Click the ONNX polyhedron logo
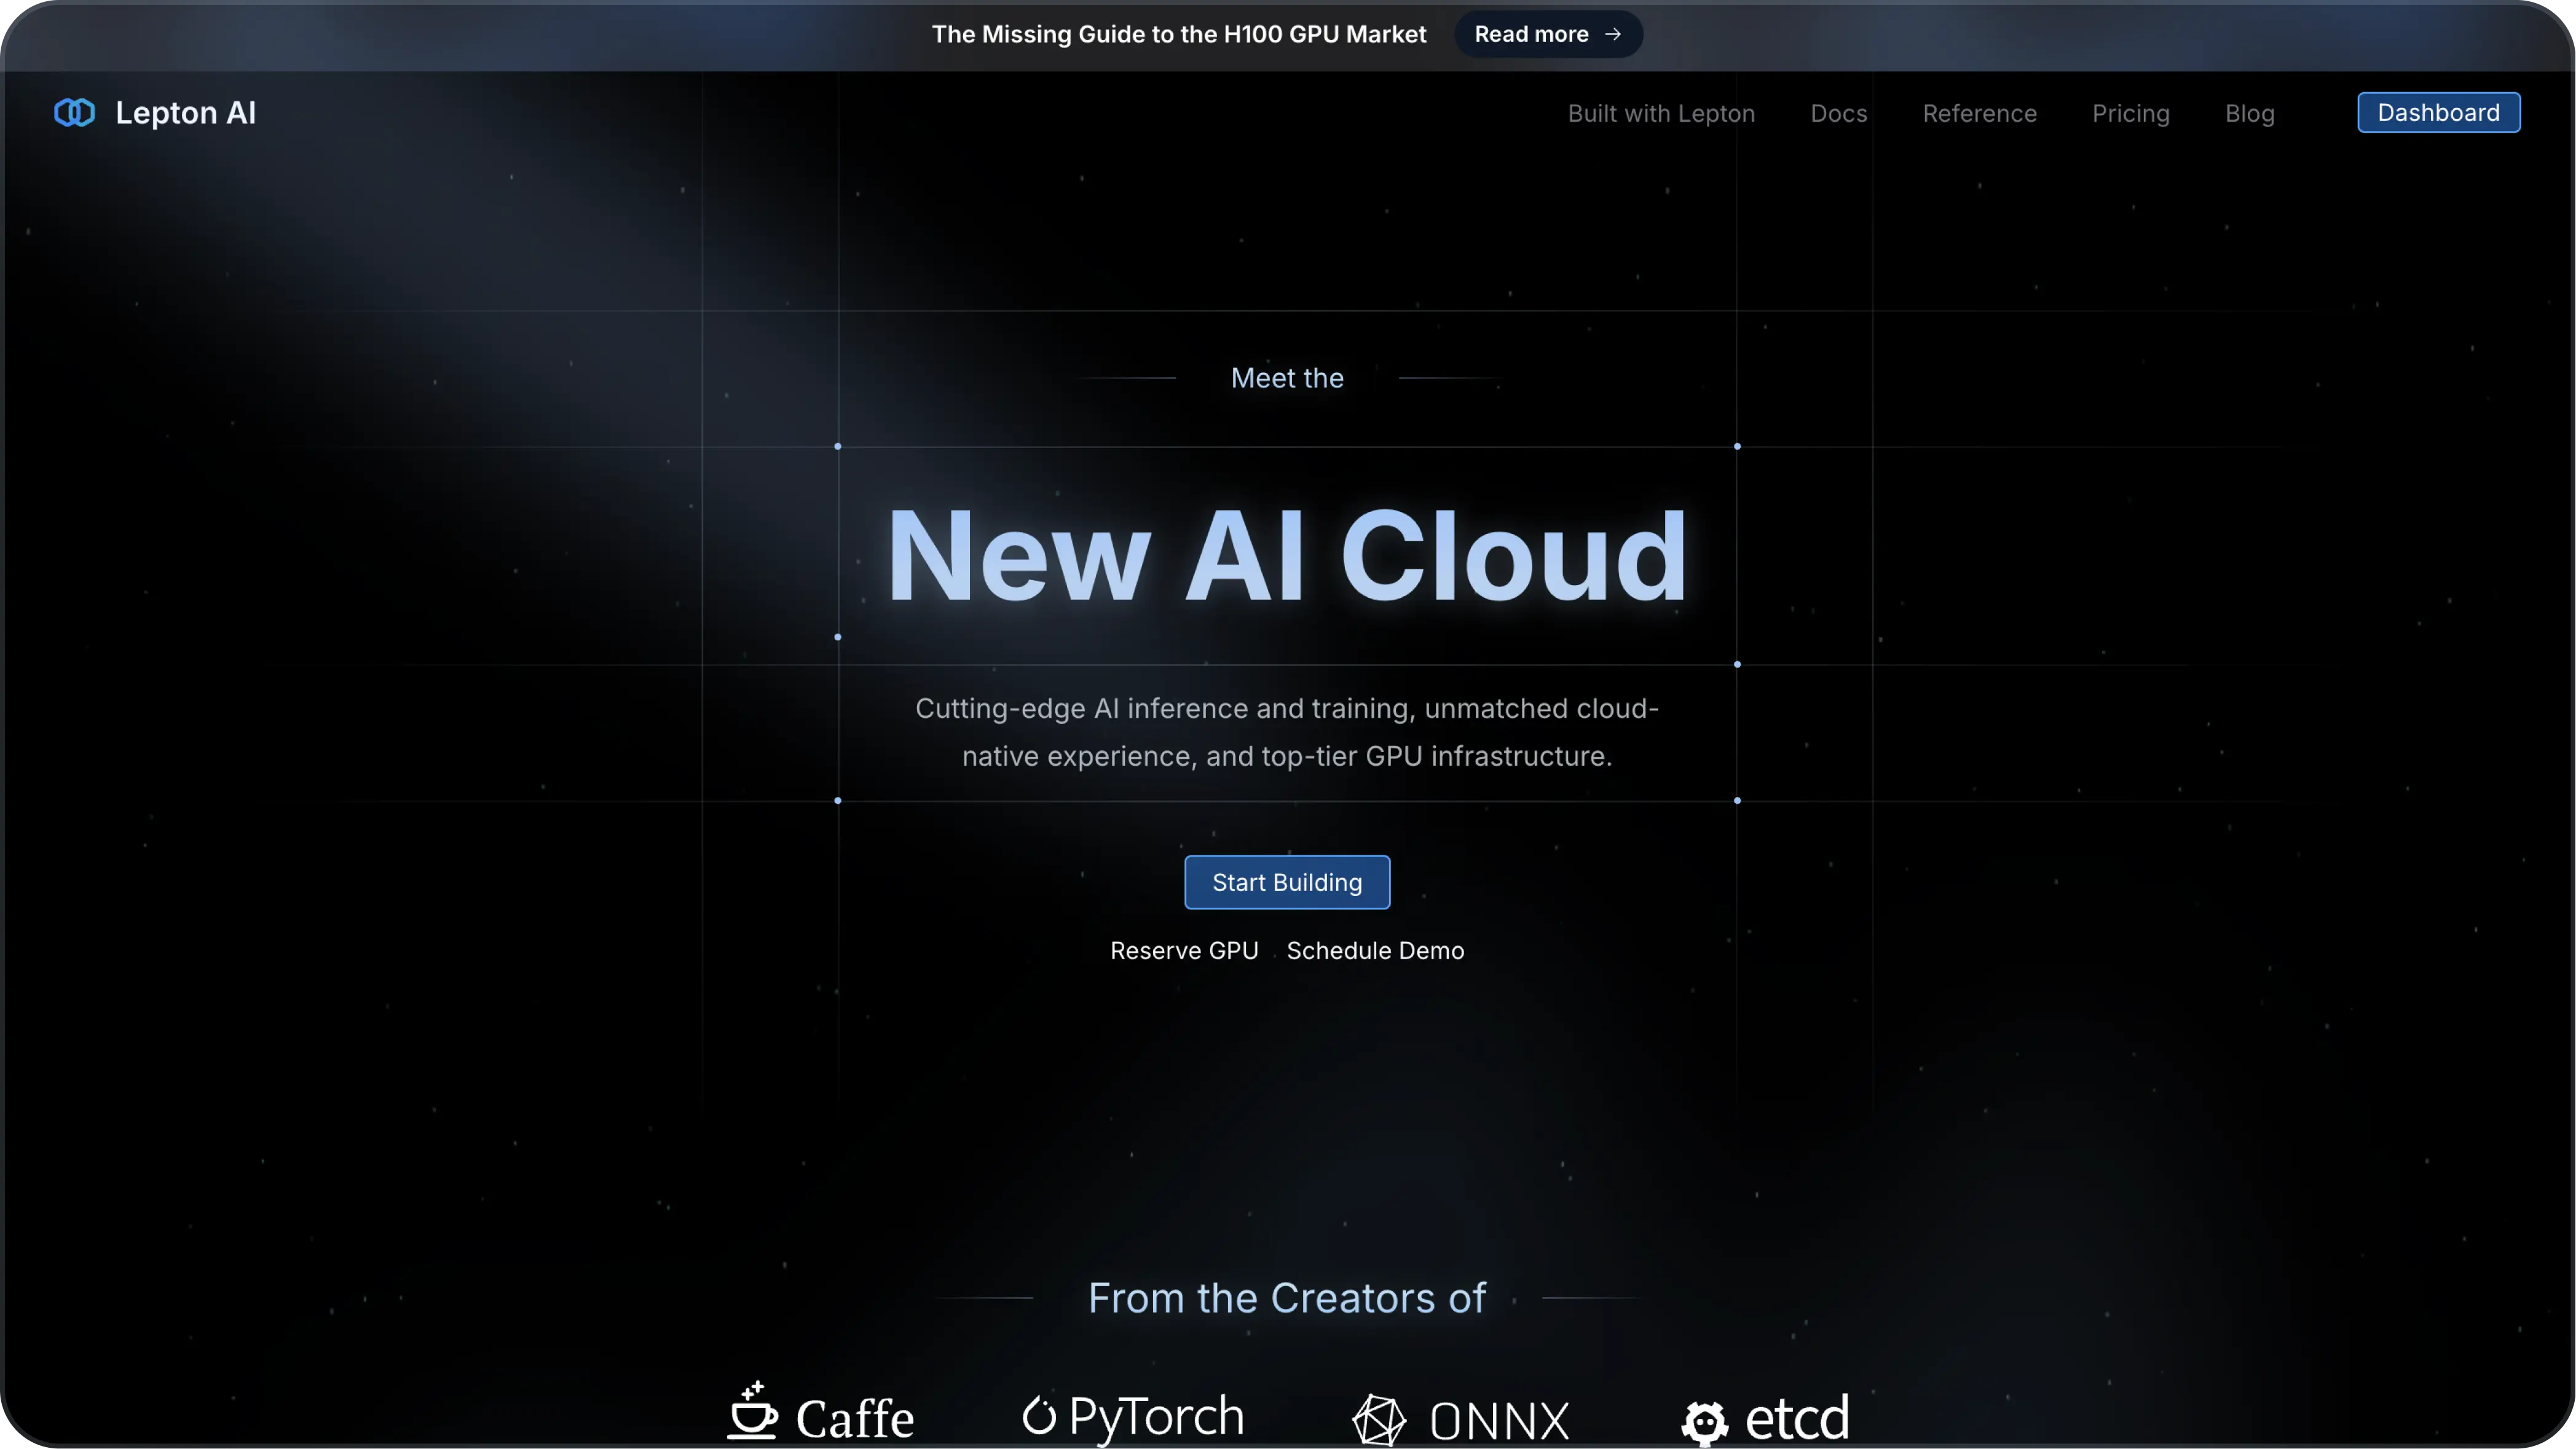Screen dimensions: 2576x1449 (x=1379, y=1420)
